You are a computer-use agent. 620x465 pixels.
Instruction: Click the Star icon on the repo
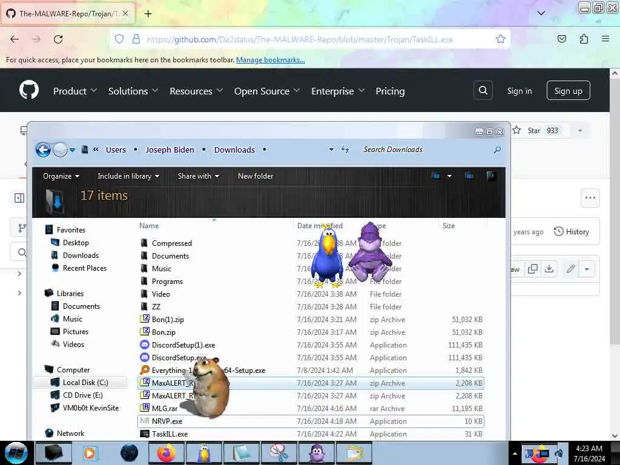[x=516, y=130]
